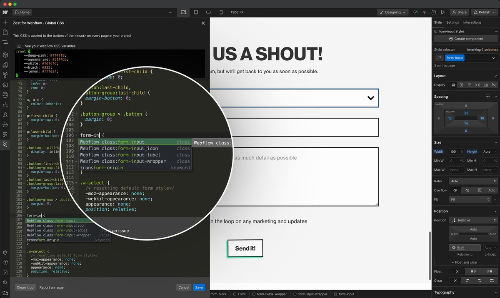Click See your Webflow CSS Variables
The image size is (500, 298).
click(x=50, y=46)
